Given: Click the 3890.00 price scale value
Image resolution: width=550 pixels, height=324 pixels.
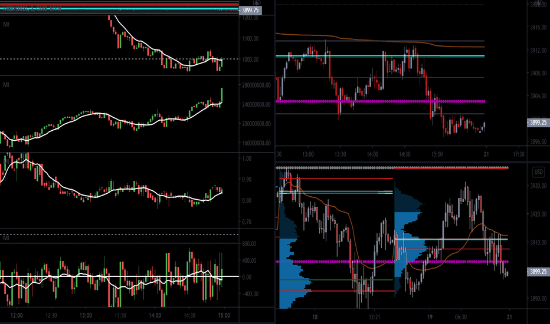Looking at the screenshot, I should 538,299.
